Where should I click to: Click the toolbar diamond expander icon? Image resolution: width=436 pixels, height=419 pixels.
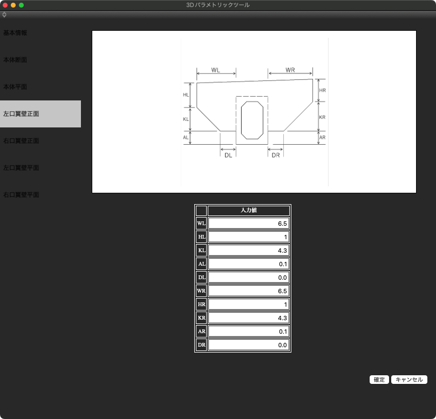pos(4,15)
